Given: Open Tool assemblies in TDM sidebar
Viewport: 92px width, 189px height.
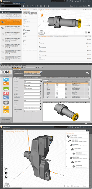Looking at the screenshot, I should (6, 85).
